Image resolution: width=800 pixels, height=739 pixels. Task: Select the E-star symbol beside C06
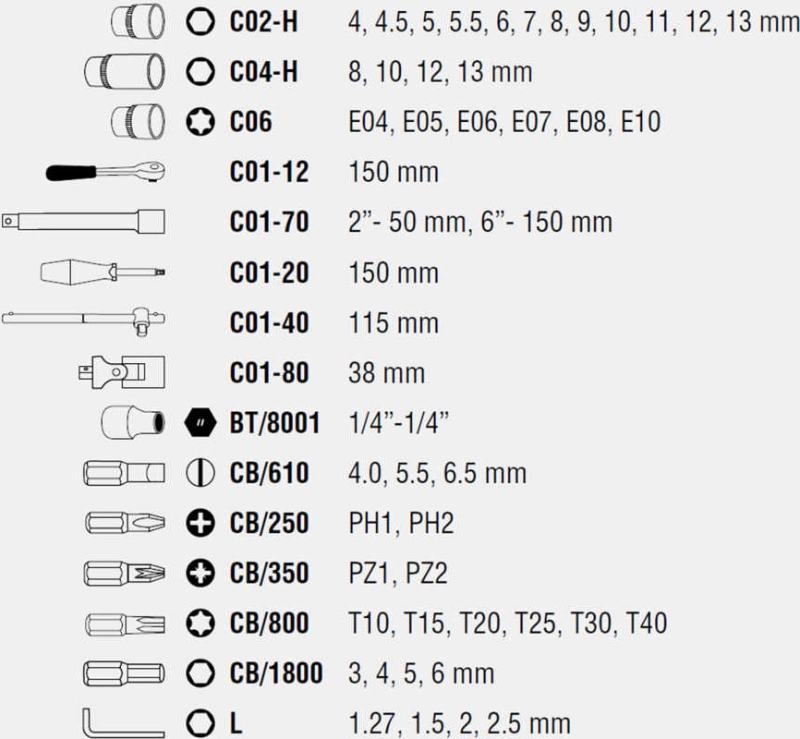pos(196,121)
